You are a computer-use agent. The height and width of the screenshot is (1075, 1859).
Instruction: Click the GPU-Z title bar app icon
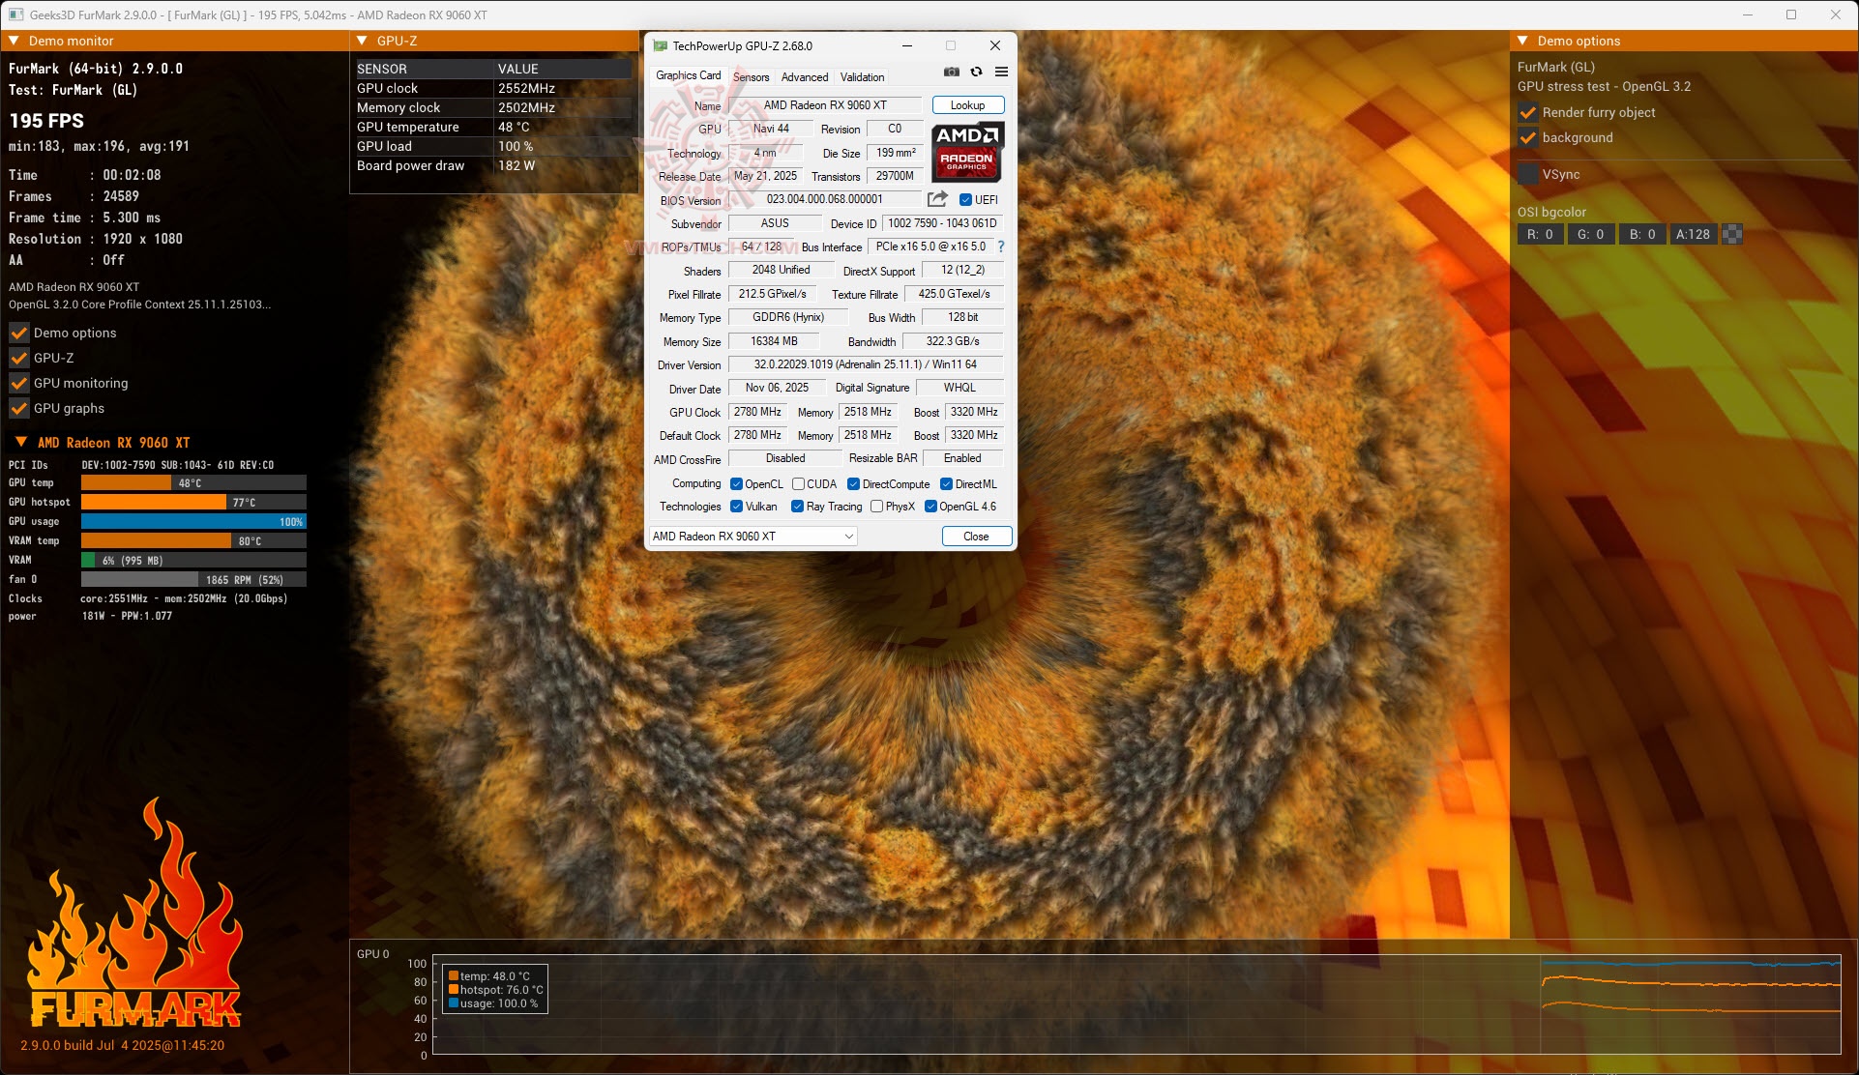(x=661, y=45)
